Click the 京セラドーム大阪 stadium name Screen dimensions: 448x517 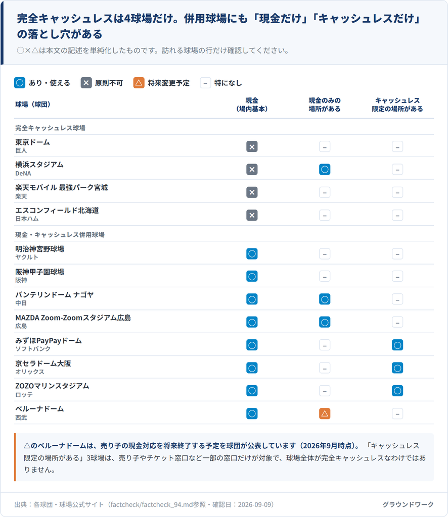(43, 364)
